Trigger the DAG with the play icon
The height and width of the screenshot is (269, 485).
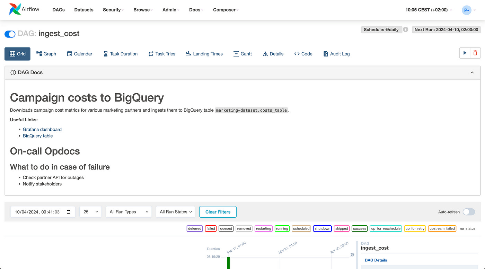point(465,53)
